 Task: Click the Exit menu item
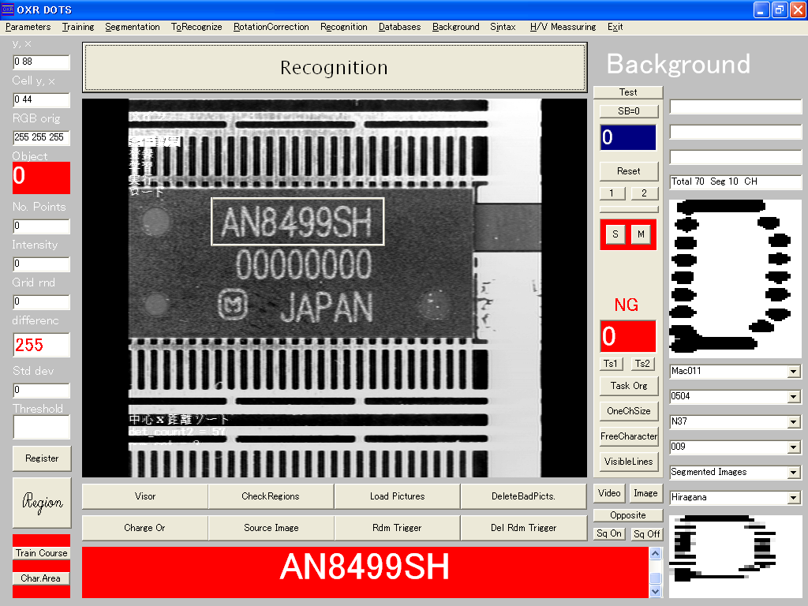(x=615, y=27)
